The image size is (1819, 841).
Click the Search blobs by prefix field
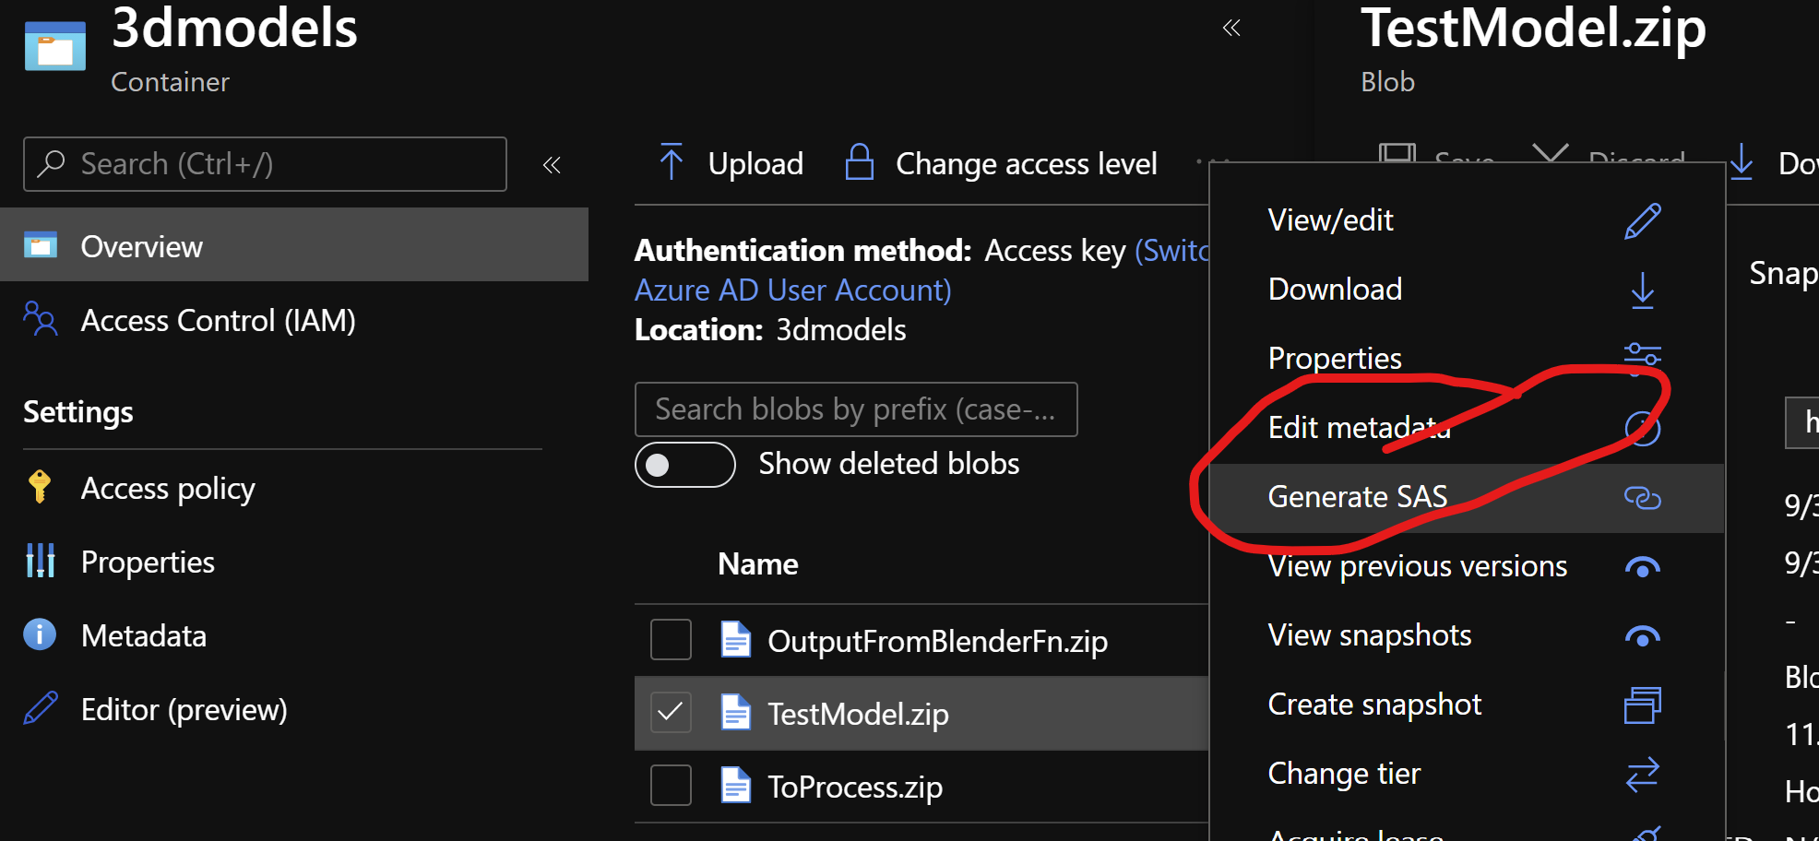coord(856,409)
